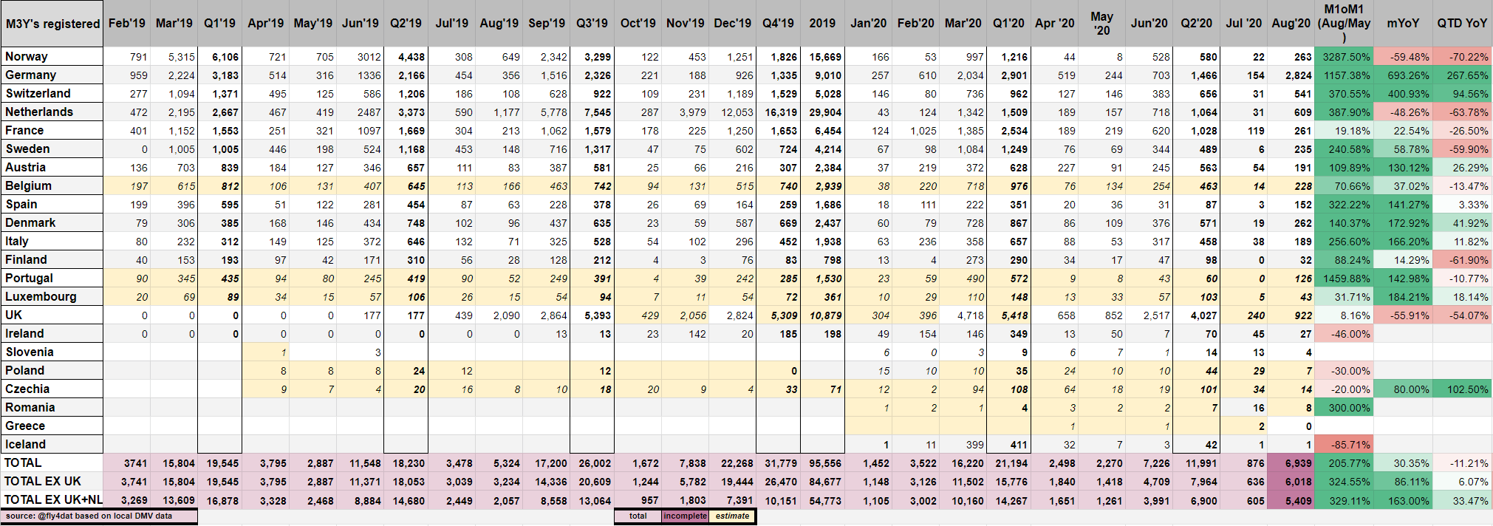This screenshot has width=1493, height=526.
Task: Click the 6,939 TOTAL Aug'20 cell
Action: pyautogui.click(x=1291, y=462)
